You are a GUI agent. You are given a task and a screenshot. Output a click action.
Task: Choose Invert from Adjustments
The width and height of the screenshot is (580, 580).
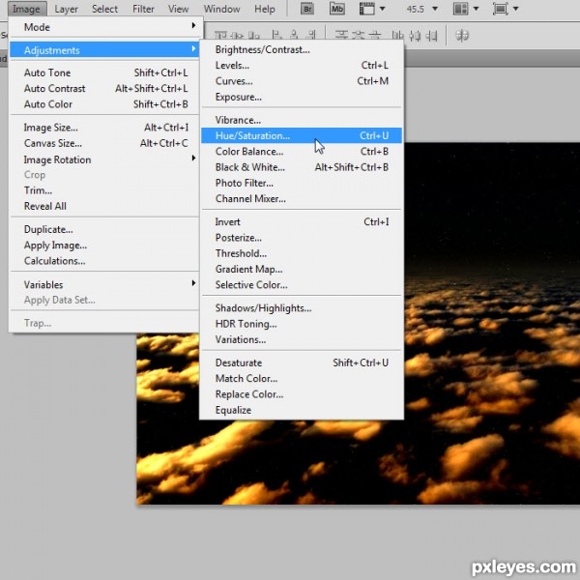tap(301, 221)
